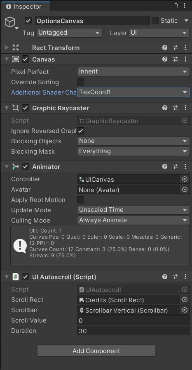Toggle the Inspector lock icon
Viewport: 192px width, 370px height.
176,6
